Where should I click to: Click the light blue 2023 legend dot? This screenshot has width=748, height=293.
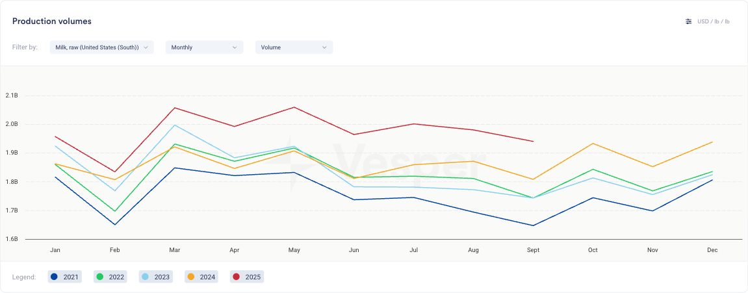tap(146, 277)
